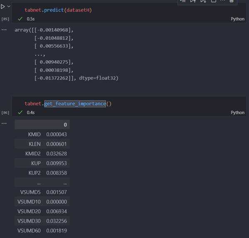Open output actions menu for array output
249x238 pixels.
click(4, 30)
